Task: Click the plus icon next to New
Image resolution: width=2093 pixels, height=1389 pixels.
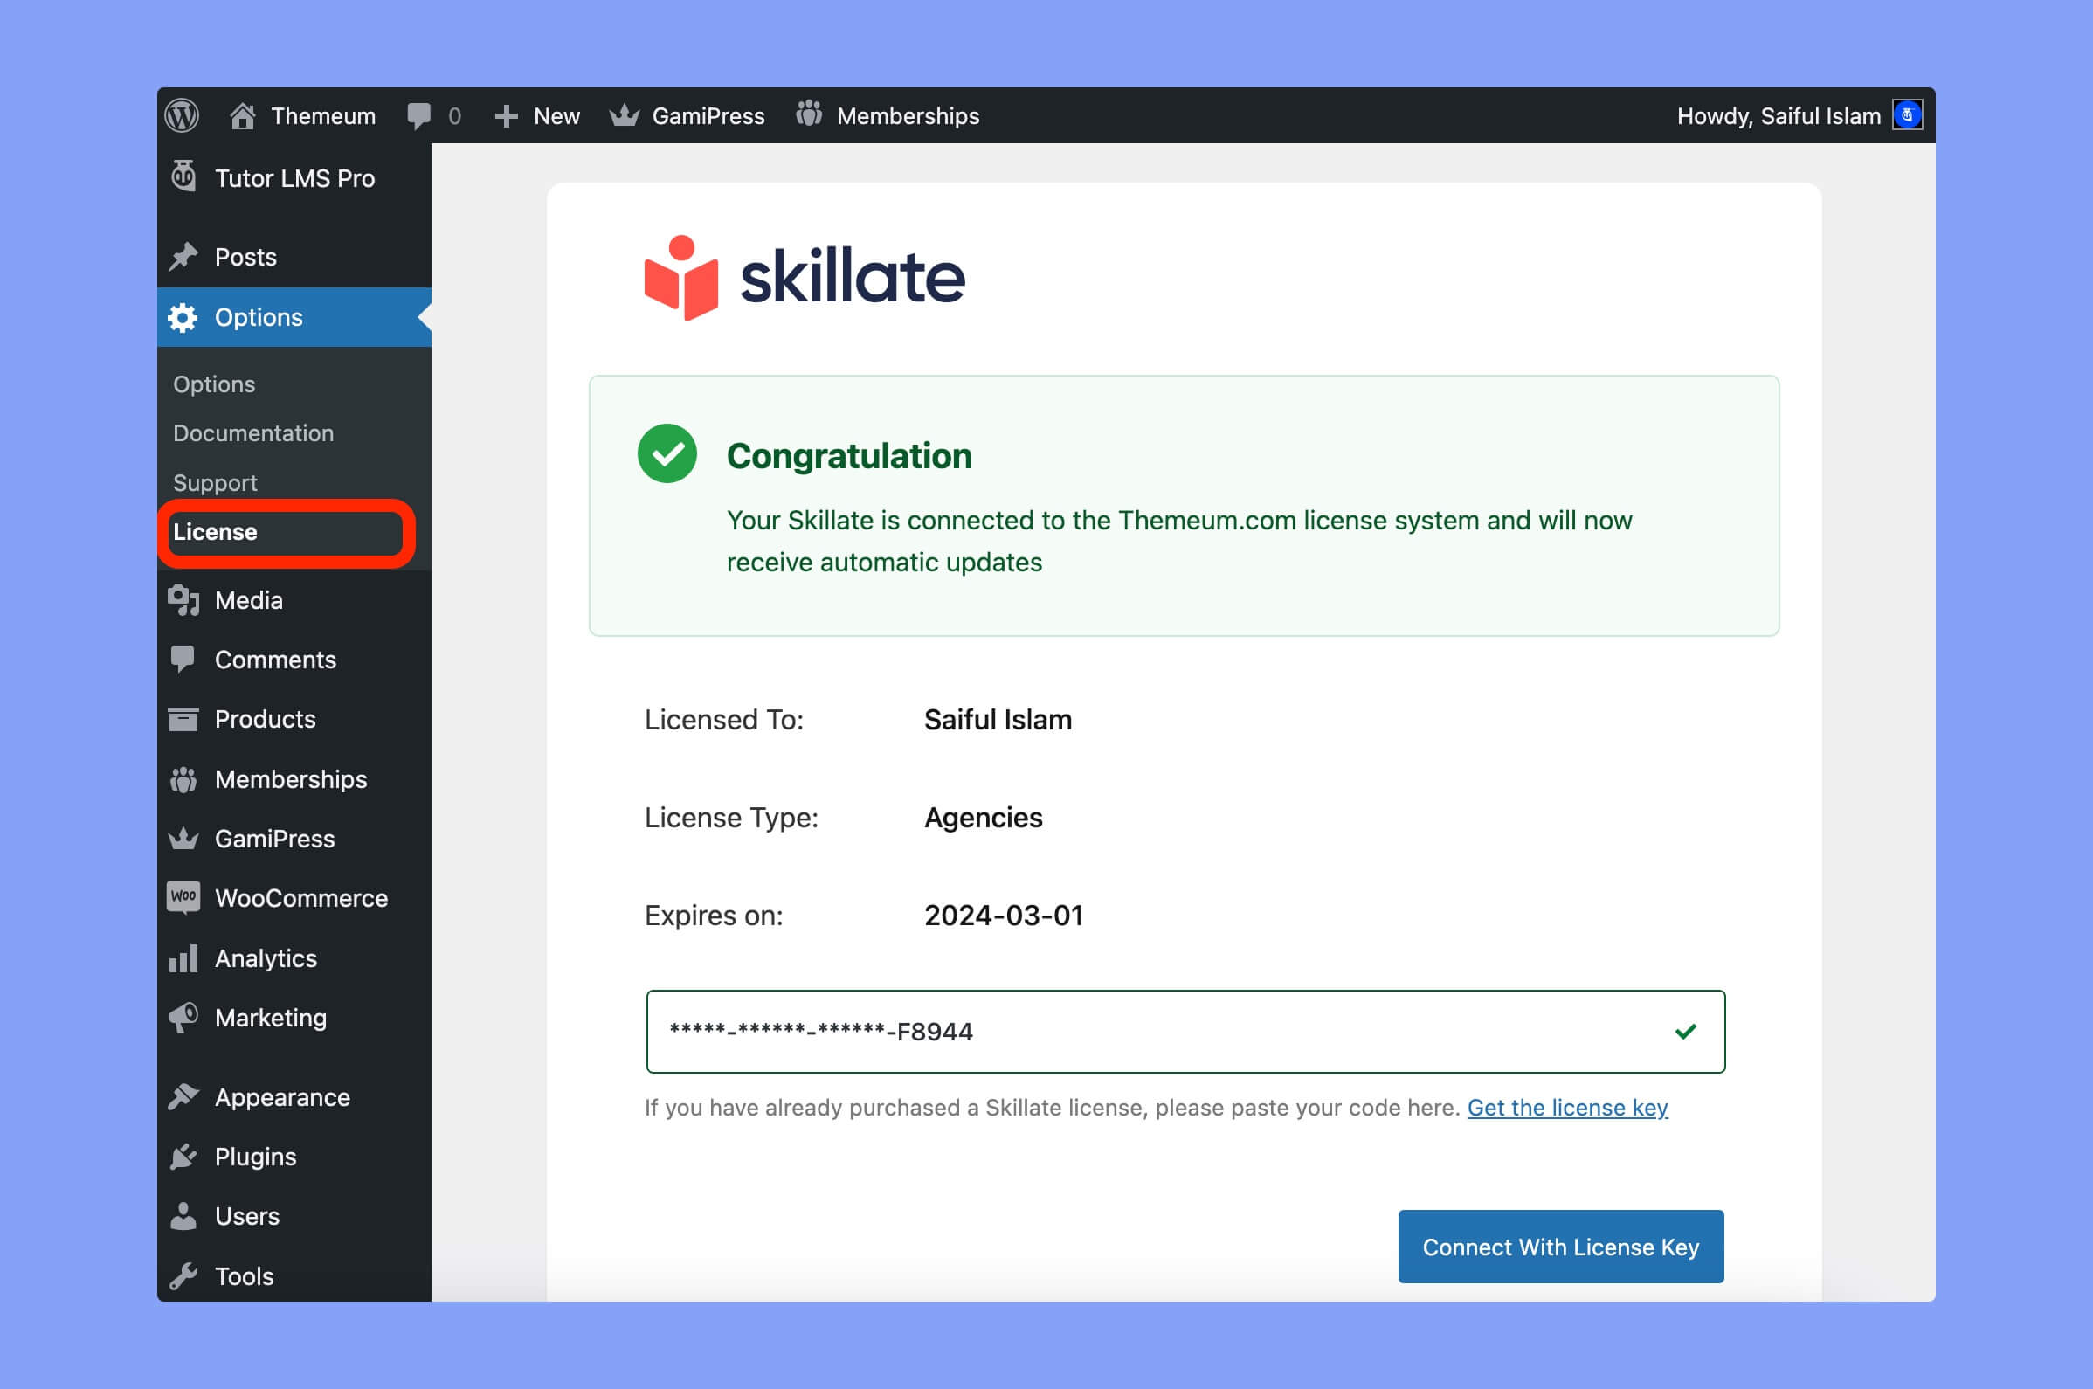Action: point(506,116)
